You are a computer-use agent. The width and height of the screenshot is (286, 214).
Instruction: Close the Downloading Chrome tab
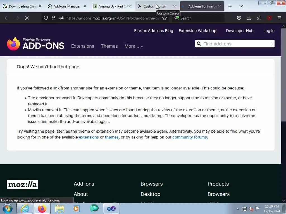40,6
